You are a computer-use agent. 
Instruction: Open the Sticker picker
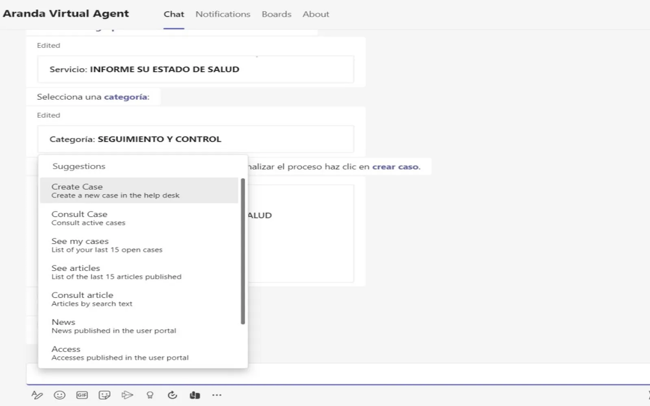104,395
